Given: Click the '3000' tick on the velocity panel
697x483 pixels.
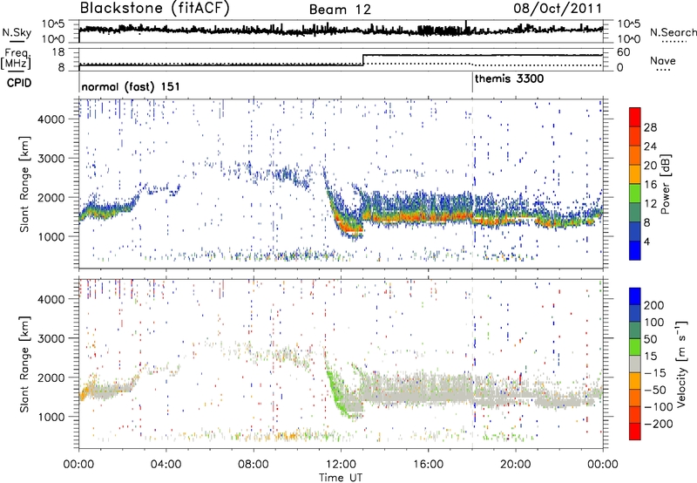Looking at the screenshot, I should tap(51, 338).
